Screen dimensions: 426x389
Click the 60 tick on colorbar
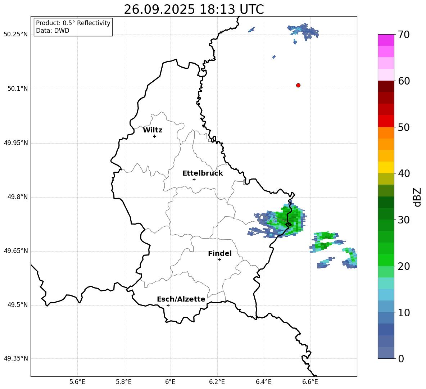(404, 81)
